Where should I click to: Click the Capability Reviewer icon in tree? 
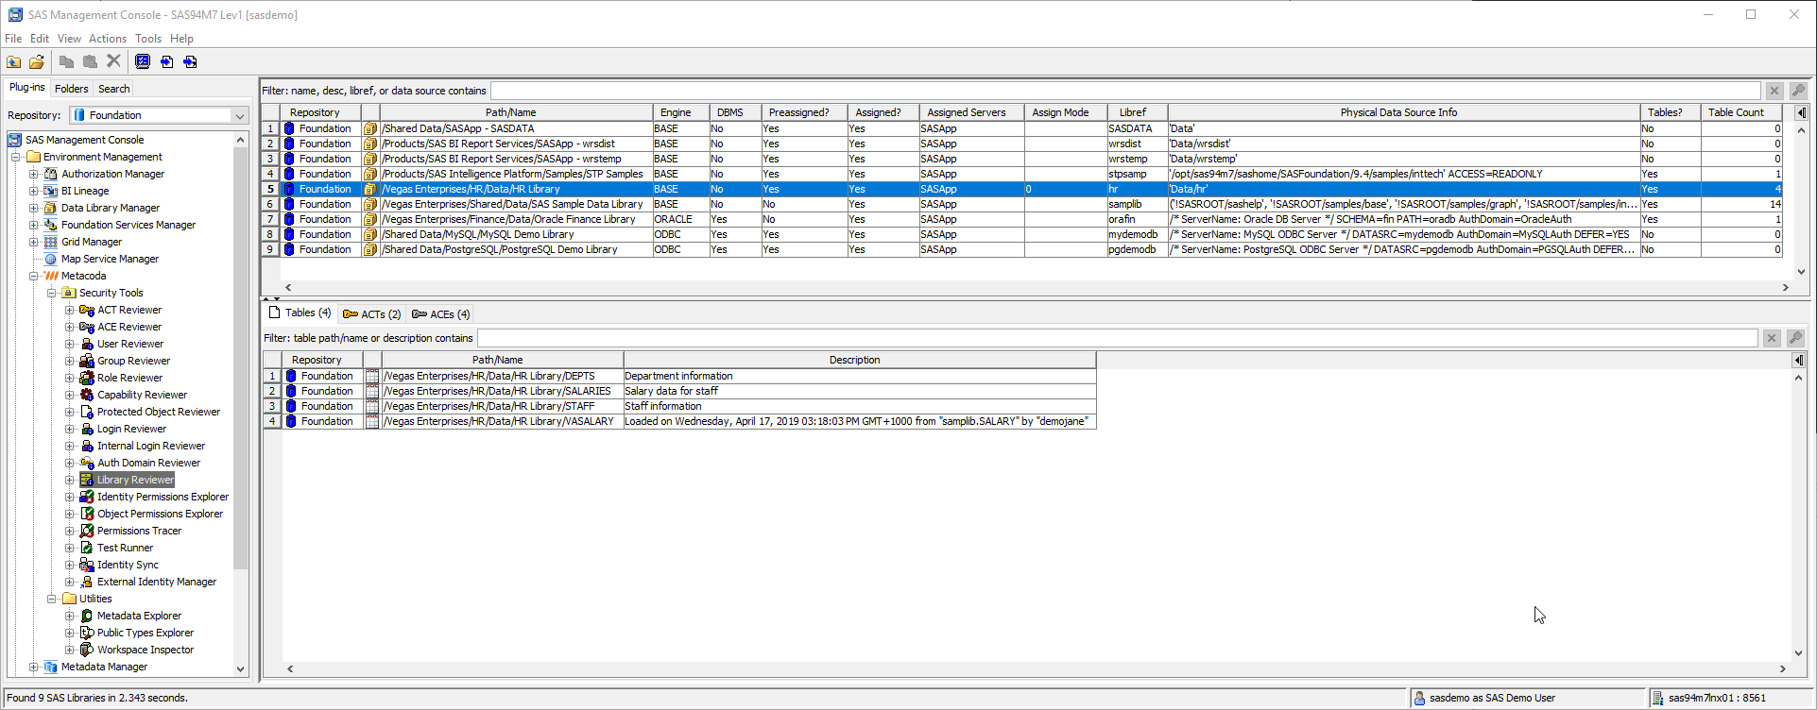pos(87,395)
